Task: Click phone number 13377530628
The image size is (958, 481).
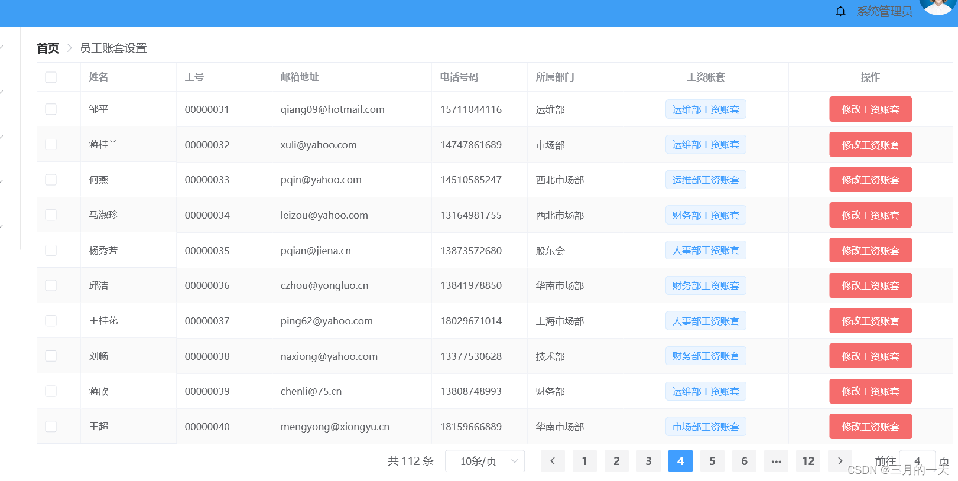Action: pyautogui.click(x=471, y=356)
